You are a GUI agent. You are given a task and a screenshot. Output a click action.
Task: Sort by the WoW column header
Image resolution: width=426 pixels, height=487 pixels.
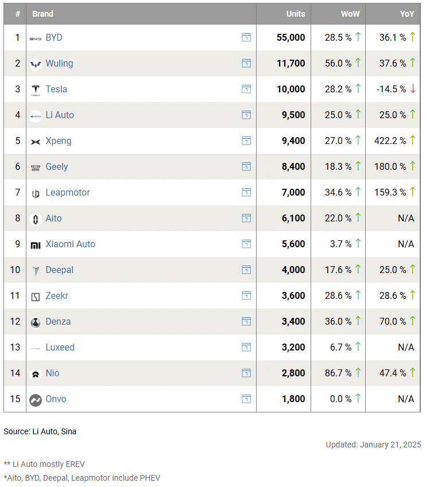(x=350, y=14)
